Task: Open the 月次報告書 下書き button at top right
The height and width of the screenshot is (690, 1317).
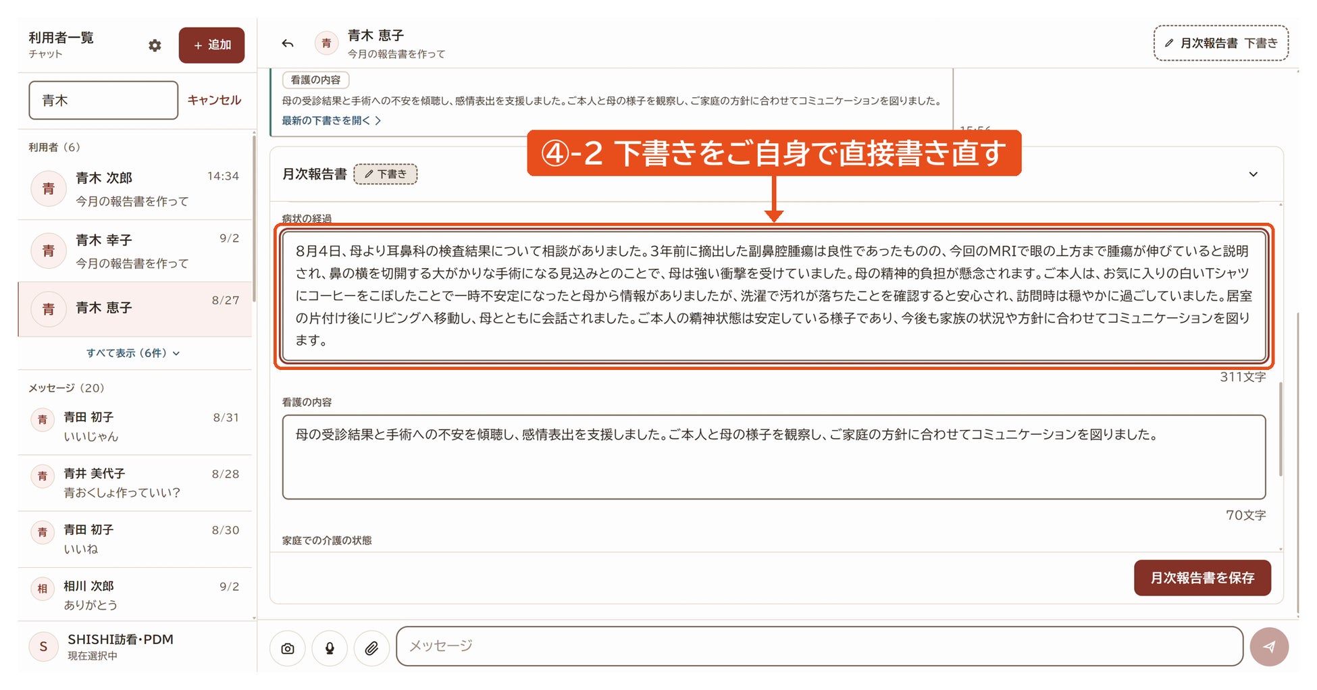Action: (1221, 43)
